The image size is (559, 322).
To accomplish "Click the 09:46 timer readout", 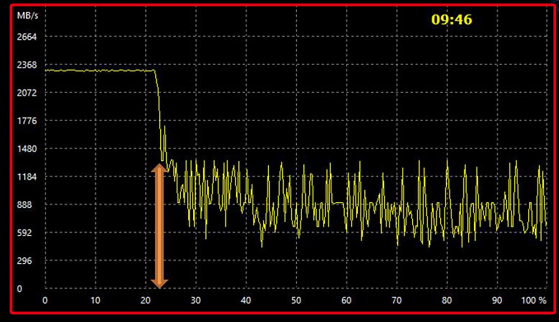I will (451, 20).
